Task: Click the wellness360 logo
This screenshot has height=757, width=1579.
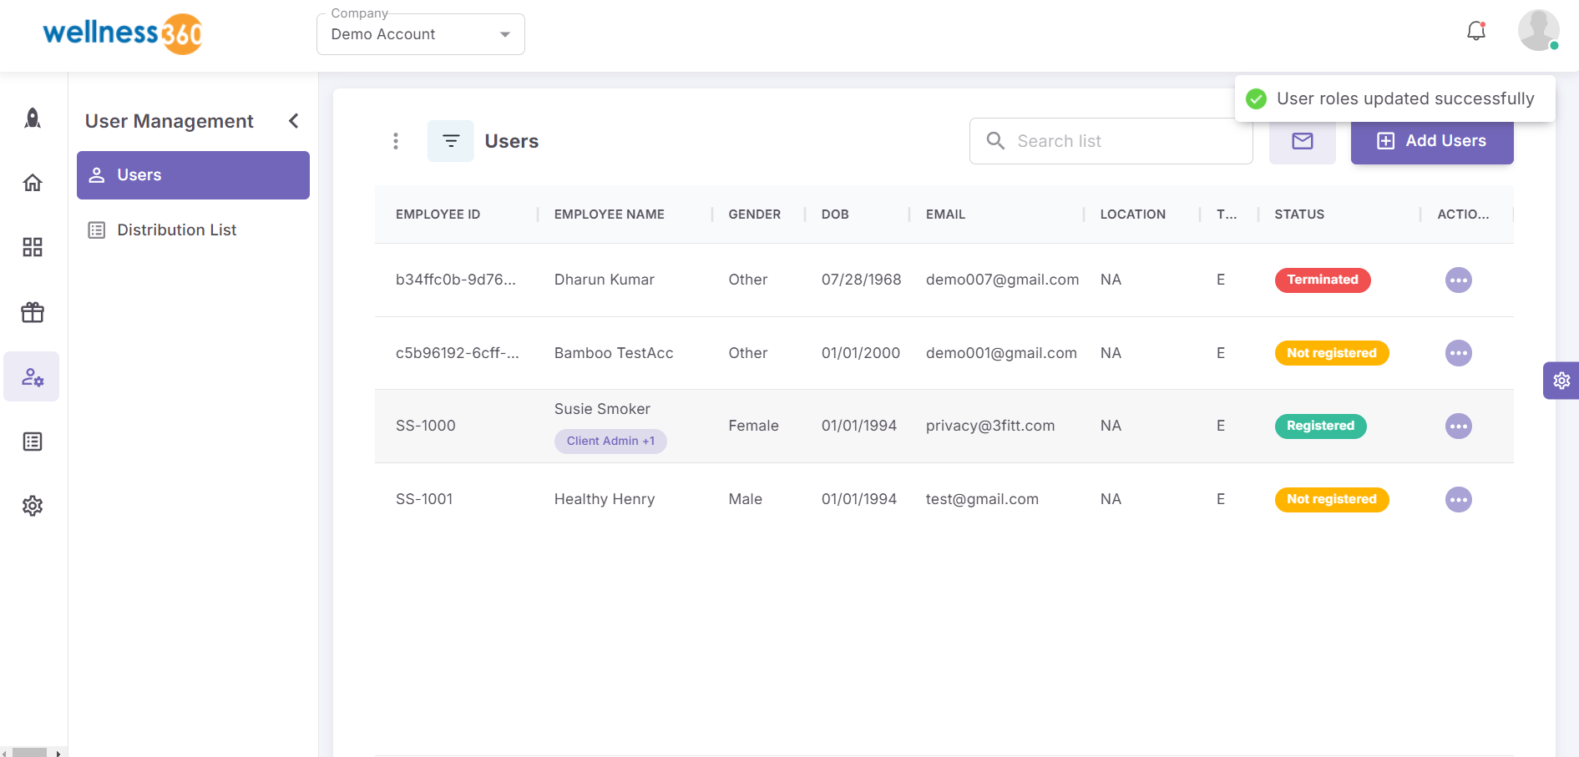Action: (123, 33)
